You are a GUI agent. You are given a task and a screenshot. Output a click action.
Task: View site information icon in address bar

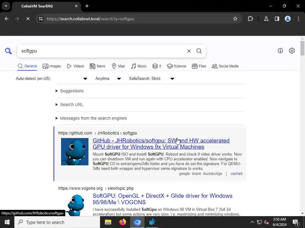41,19
